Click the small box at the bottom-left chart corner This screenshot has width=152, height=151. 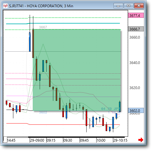coord(5,140)
